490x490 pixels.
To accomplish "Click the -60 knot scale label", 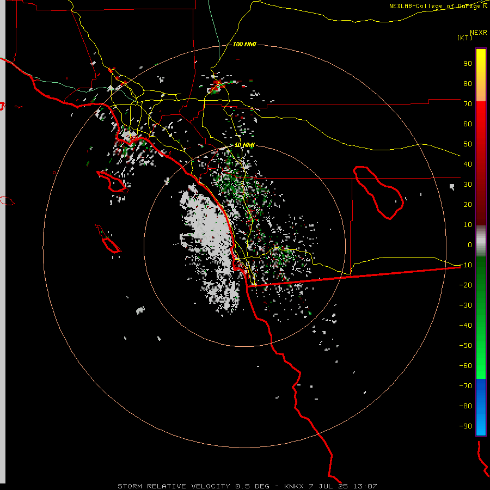I will click(x=465, y=366).
